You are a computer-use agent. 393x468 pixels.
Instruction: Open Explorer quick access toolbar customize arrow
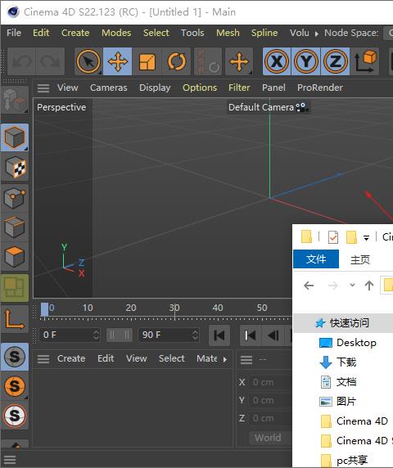pos(366,238)
